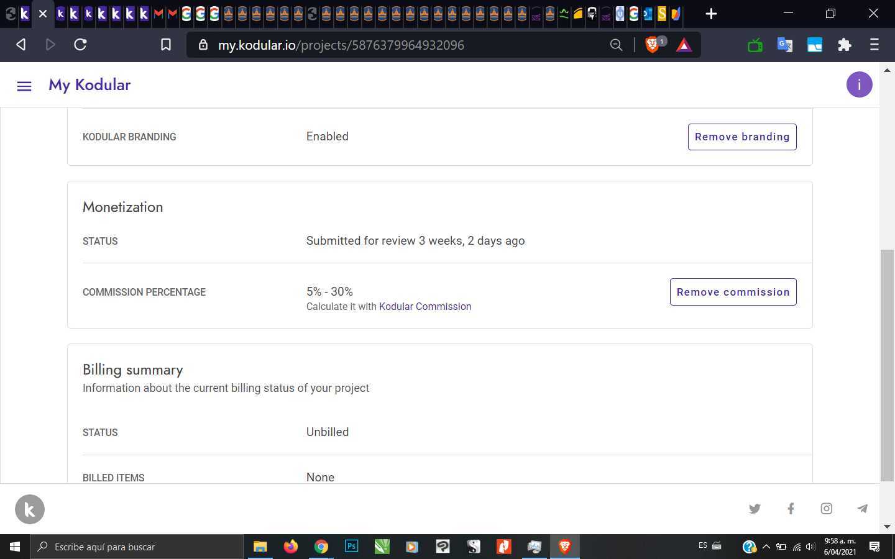
Task: Open Kodular's Twitter page
Action: (755, 509)
